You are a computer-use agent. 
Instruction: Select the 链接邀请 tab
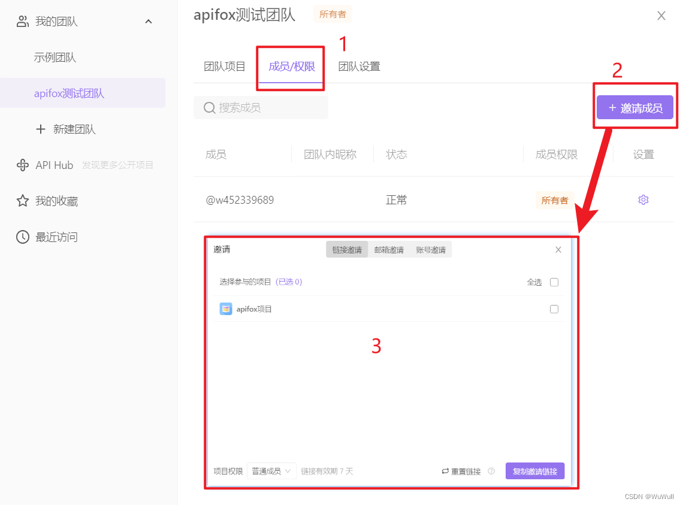click(x=347, y=250)
